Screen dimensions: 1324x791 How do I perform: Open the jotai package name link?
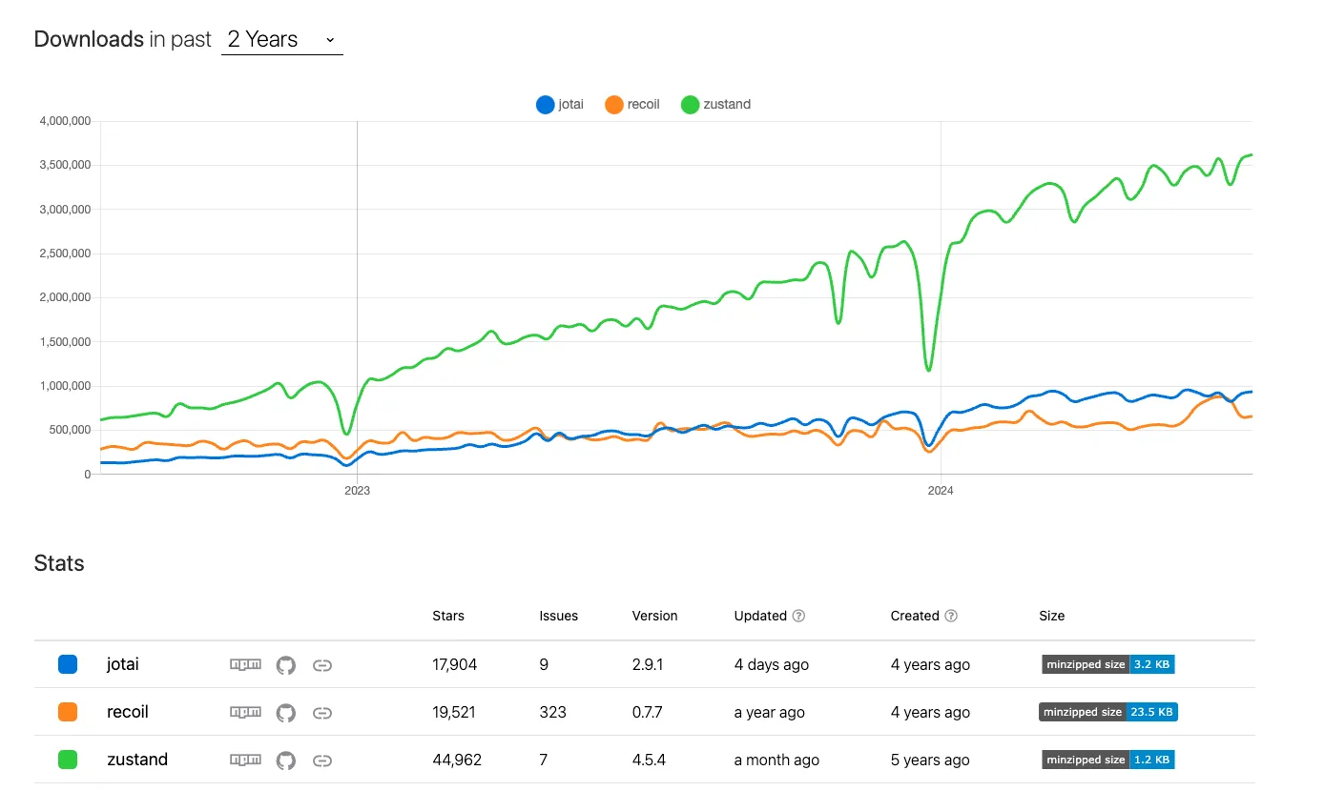pyautogui.click(x=123, y=664)
